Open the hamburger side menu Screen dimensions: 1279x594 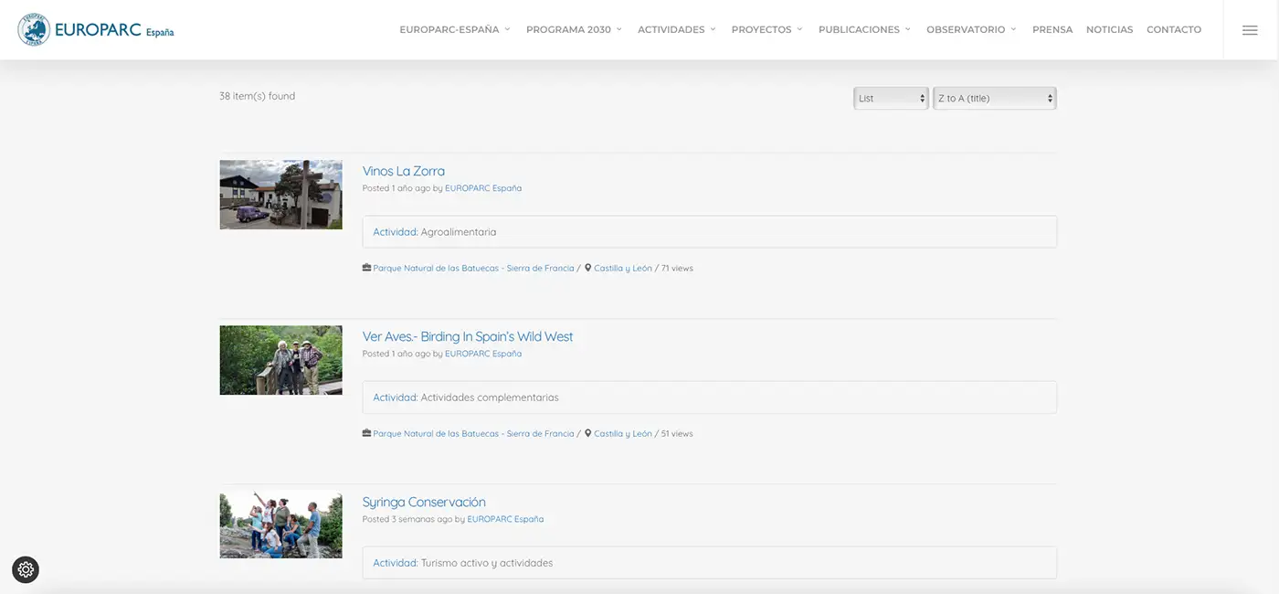pos(1250,30)
